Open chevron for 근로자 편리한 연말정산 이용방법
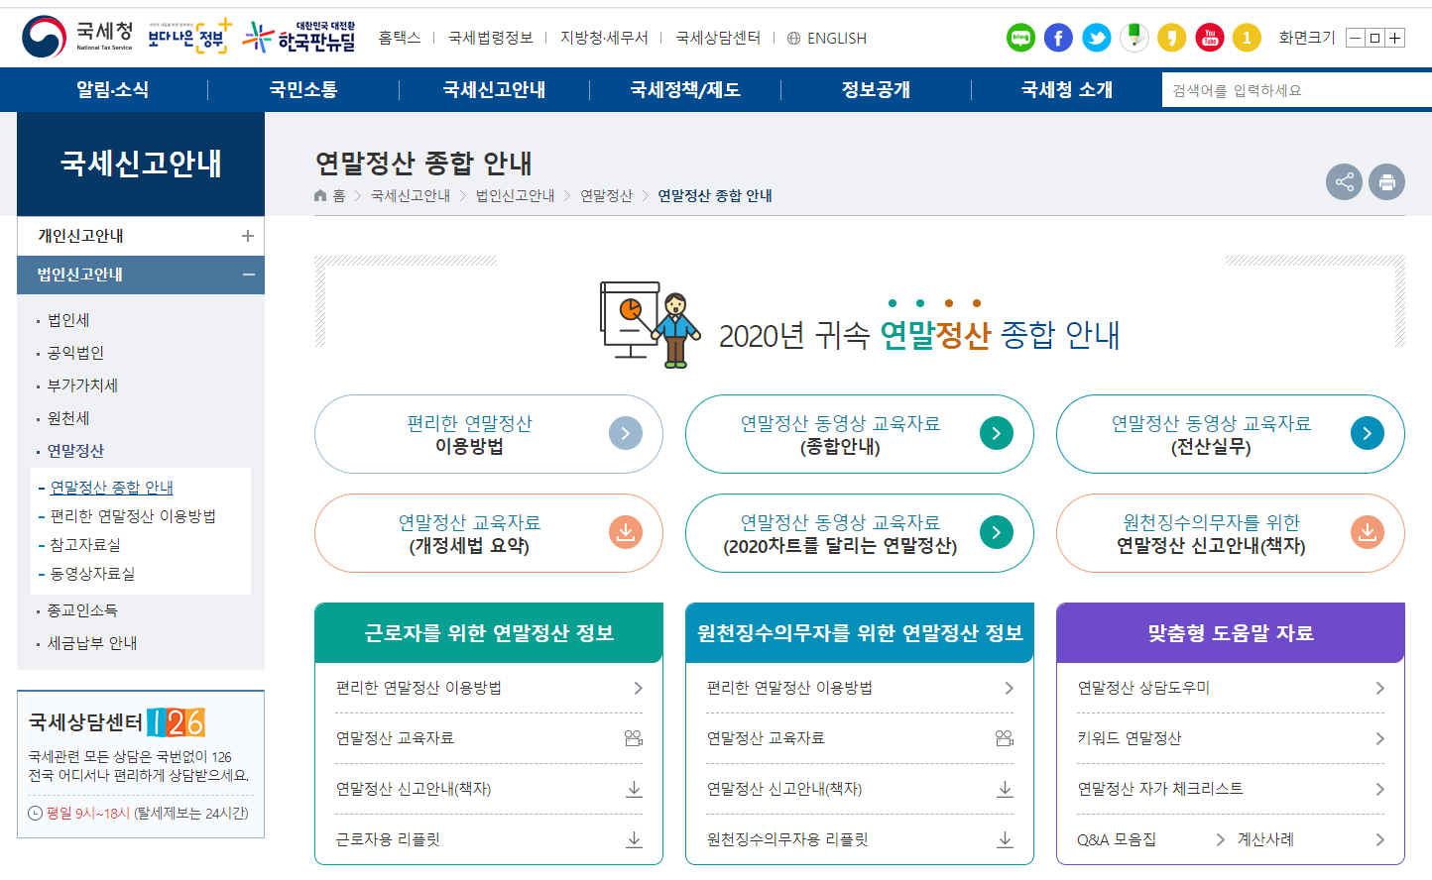 639,688
